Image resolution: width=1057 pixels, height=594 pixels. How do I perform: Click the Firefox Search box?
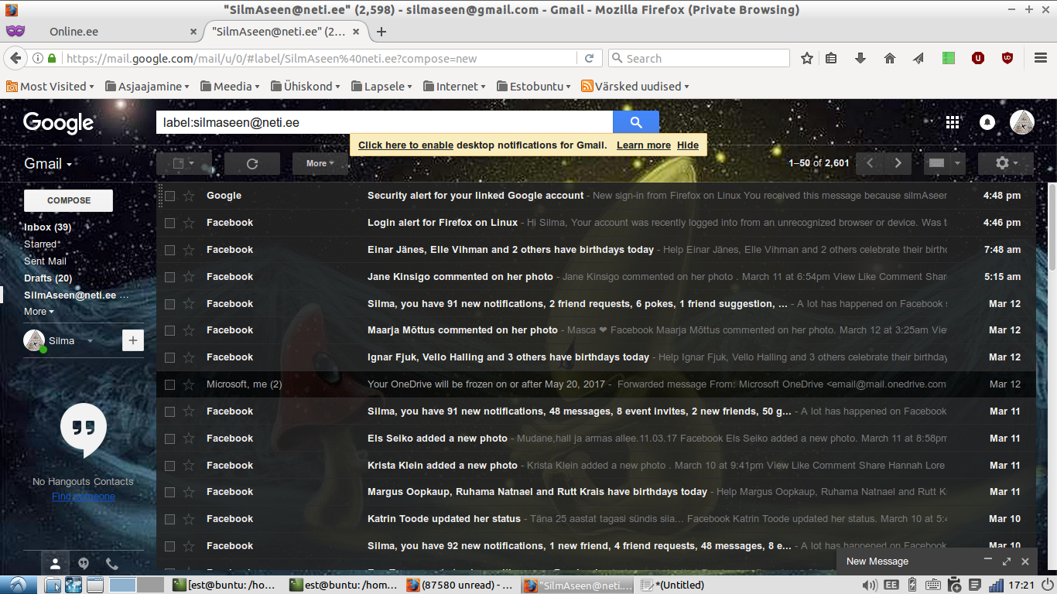699,58
